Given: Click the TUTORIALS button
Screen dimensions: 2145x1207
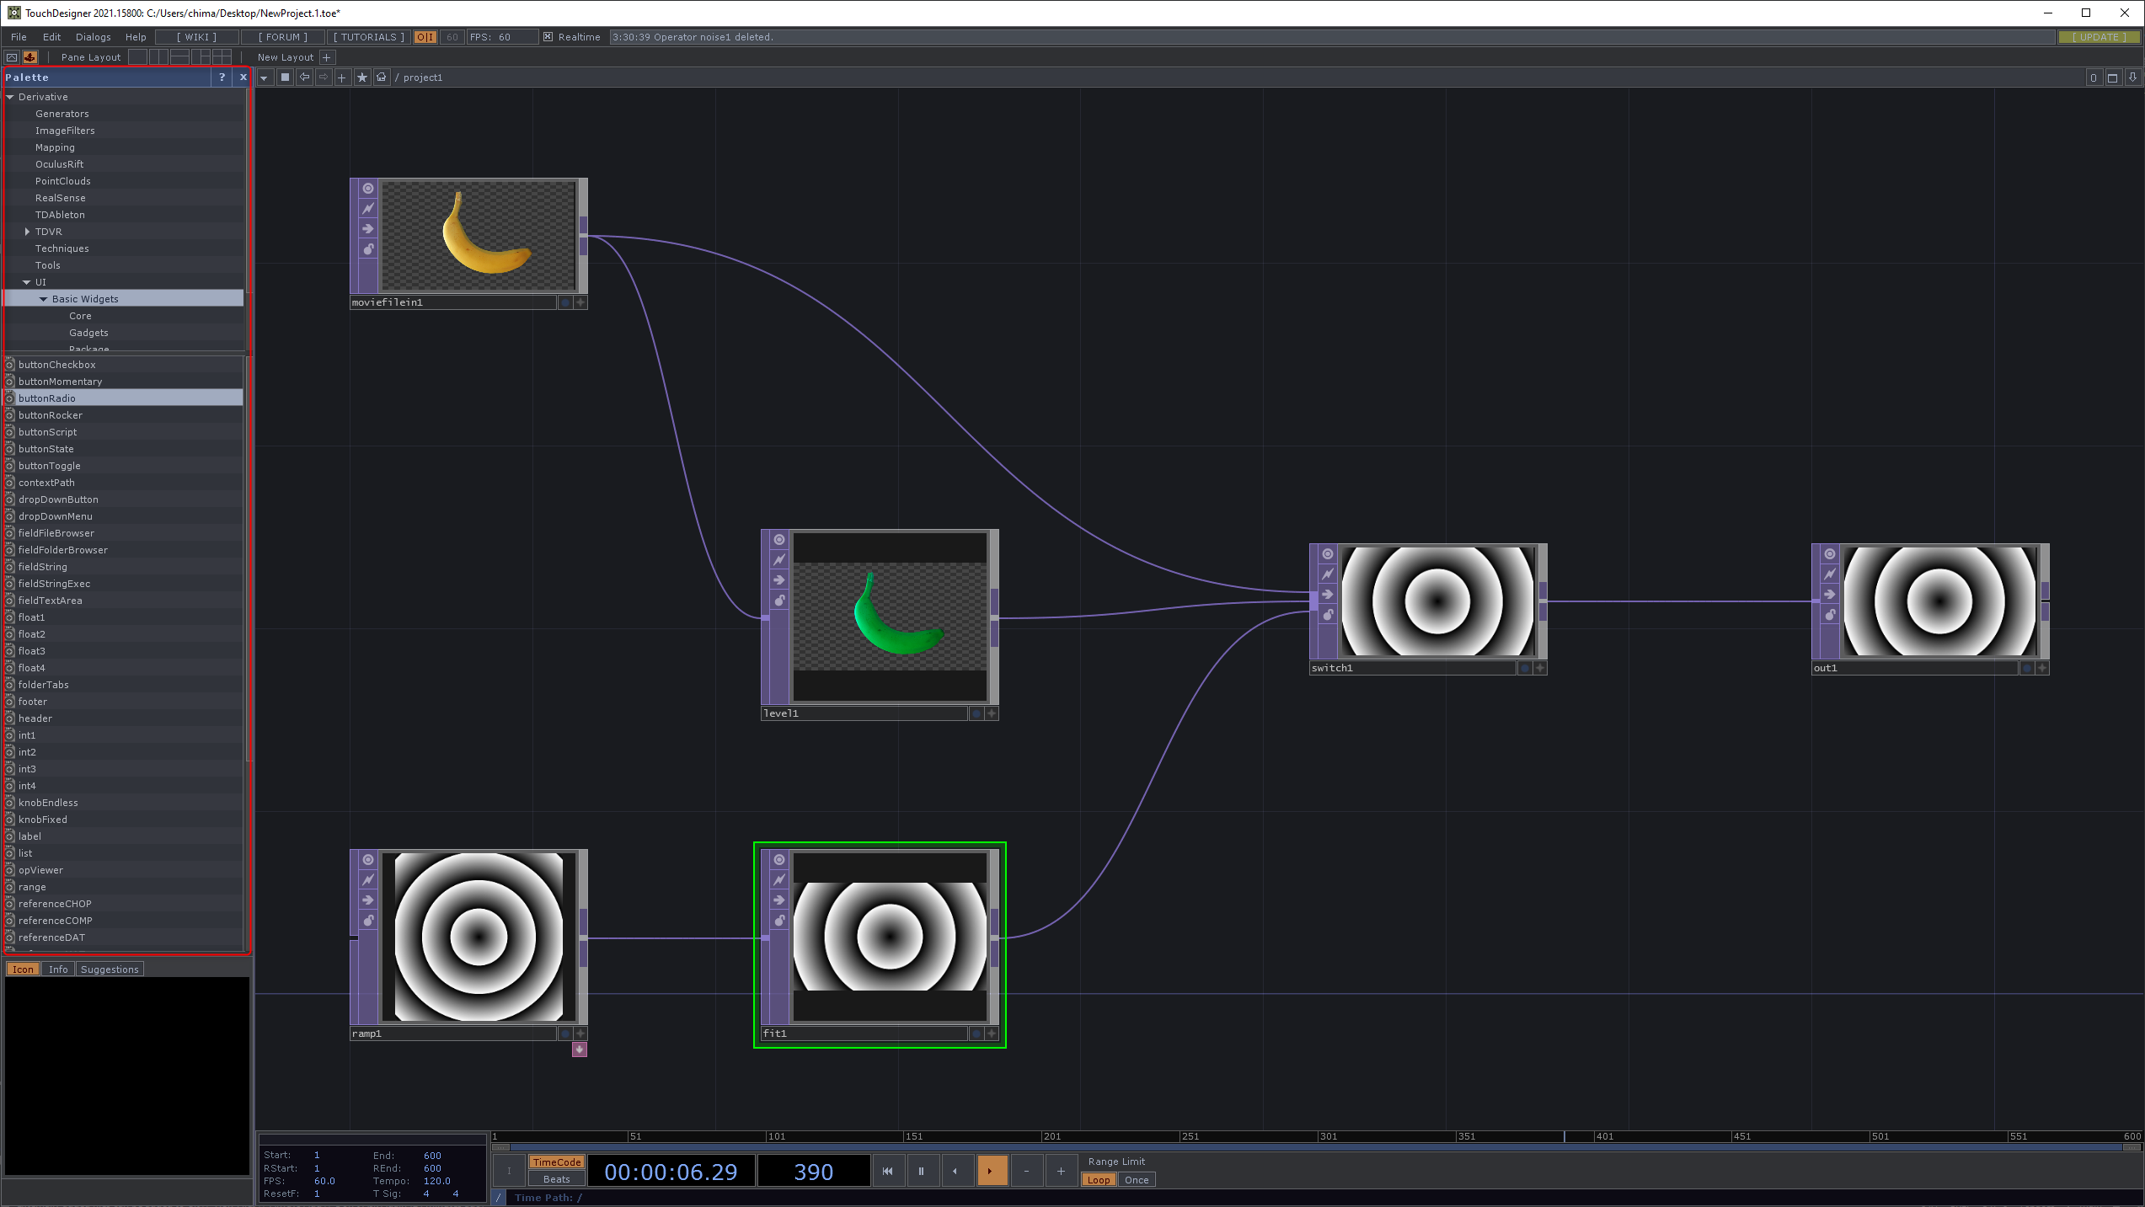Looking at the screenshot, I should (368, 37).
